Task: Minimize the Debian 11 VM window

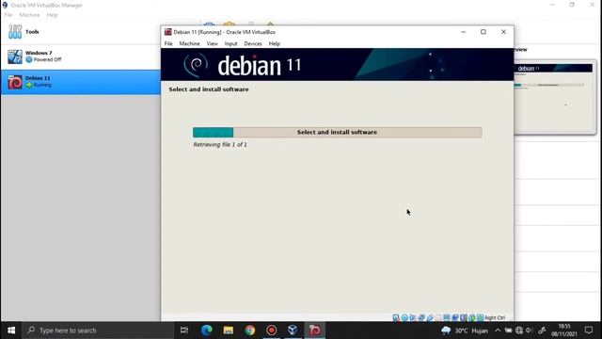Action: click(x=463, y=32)
